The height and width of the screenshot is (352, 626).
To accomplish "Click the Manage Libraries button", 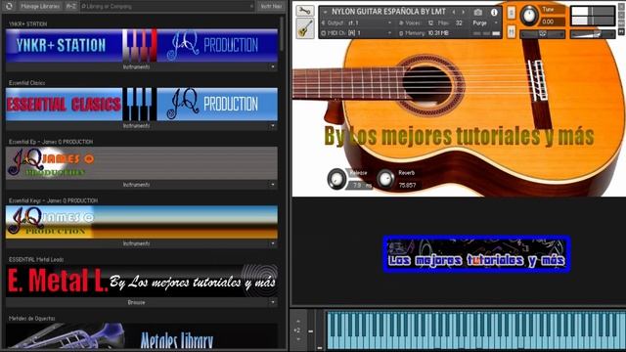I will click(x=40, y=7).
